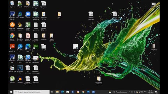Select the Декларация 2019 shortcut
This screenshot has width=168, height=94.
click(x=20, y=59)
